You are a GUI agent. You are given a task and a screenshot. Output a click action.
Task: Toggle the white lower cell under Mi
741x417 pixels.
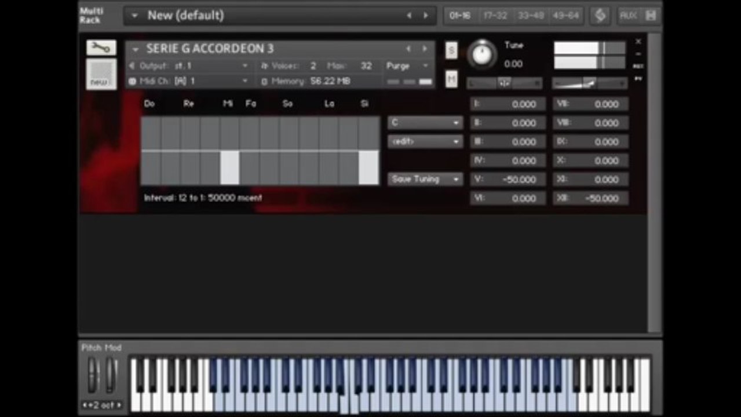(230, 168)
